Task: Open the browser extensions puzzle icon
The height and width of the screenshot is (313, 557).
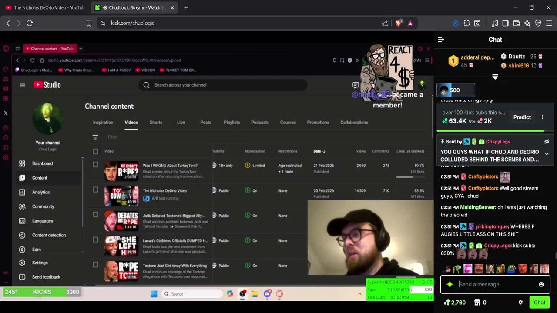Action: pyautogui.click(x=466, y=23)
